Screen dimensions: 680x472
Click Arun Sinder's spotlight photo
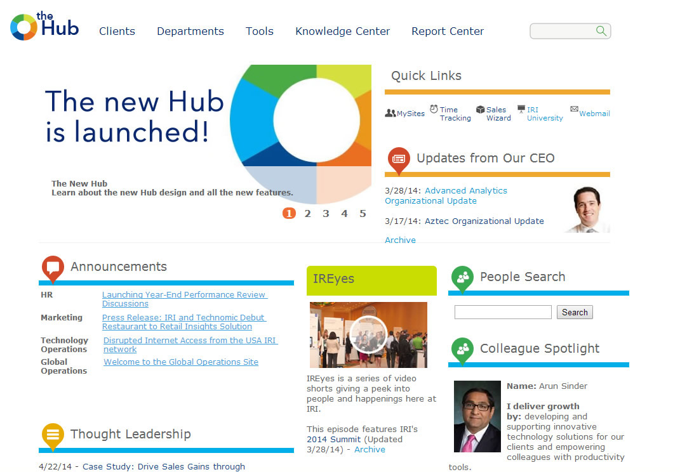click(x=477, y=416)
